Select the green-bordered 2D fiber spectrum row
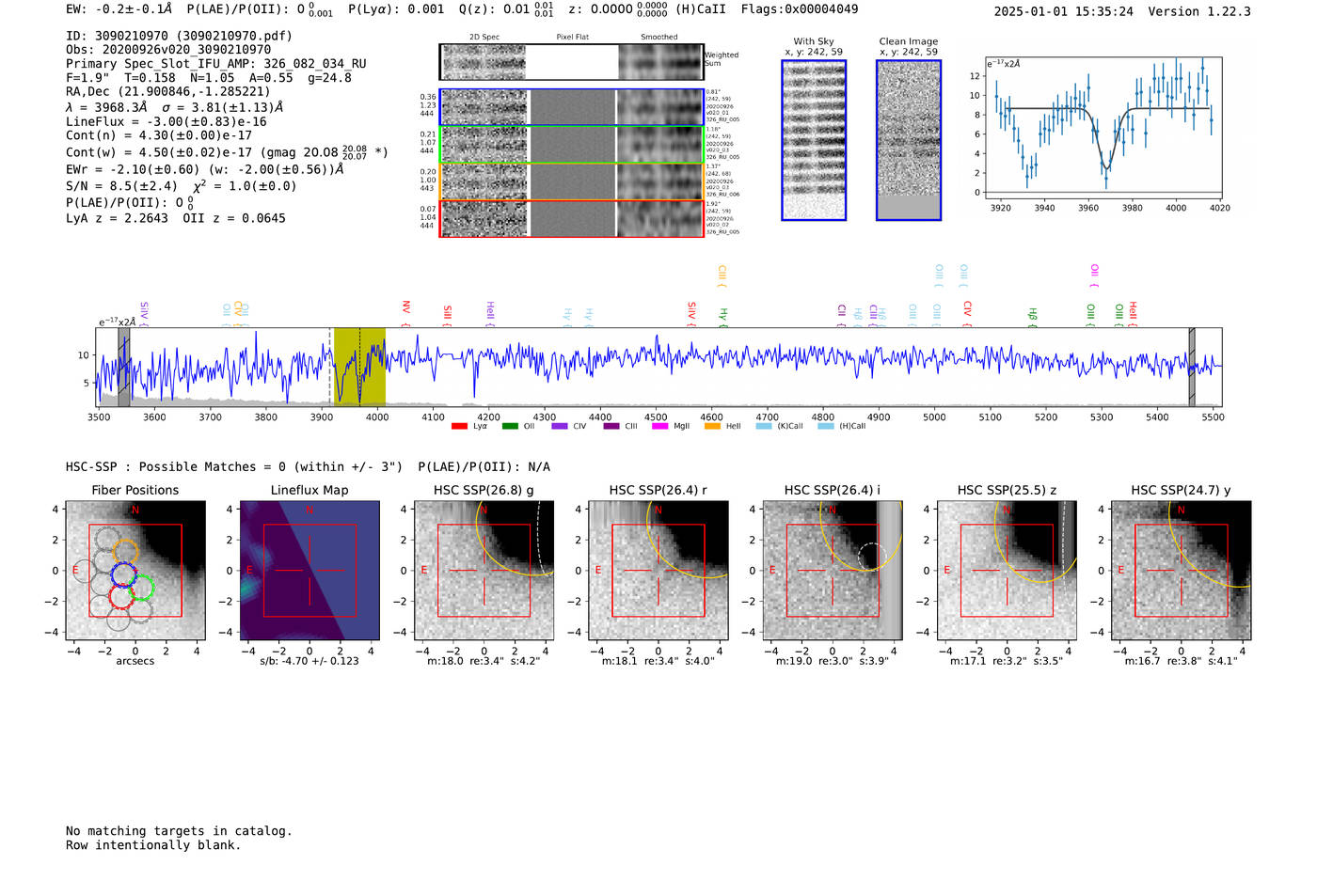1317x896 pixels. pyautogui.click(x=572, y=144)
